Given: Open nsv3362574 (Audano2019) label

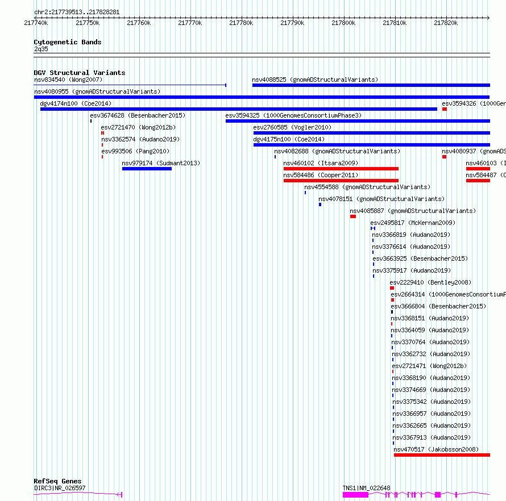Looking at the screenshot, I should click(x=140, y=139).
